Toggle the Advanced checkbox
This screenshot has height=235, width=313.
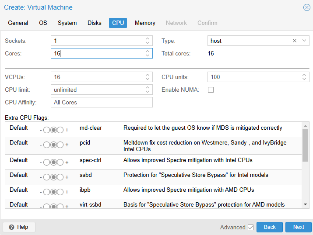[250, 227]
